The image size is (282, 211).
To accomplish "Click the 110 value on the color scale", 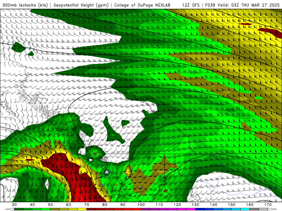I will pos(159,205).
